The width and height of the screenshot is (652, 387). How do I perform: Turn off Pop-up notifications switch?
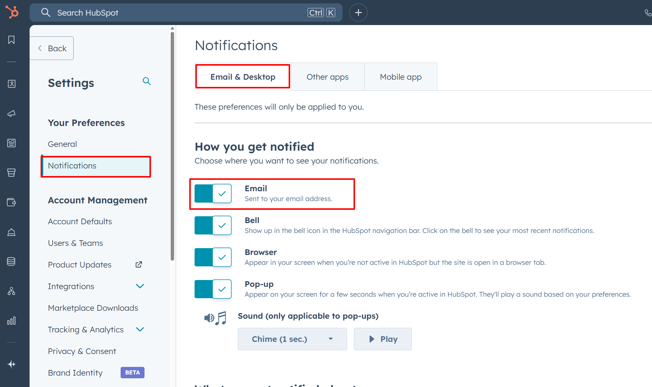pyautogui.click(x=213, y=289)
